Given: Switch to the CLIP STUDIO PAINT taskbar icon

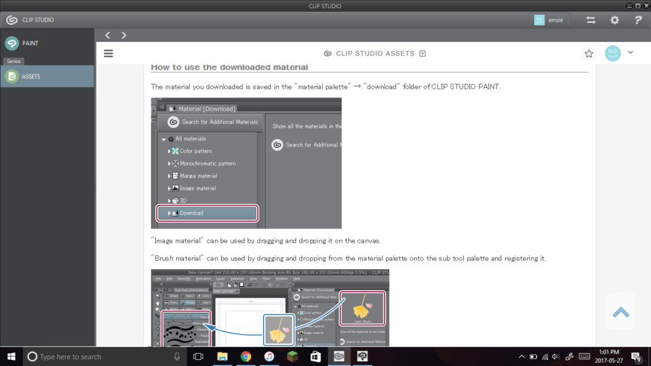Looking at the screenshot, I should tap(362, 357).
